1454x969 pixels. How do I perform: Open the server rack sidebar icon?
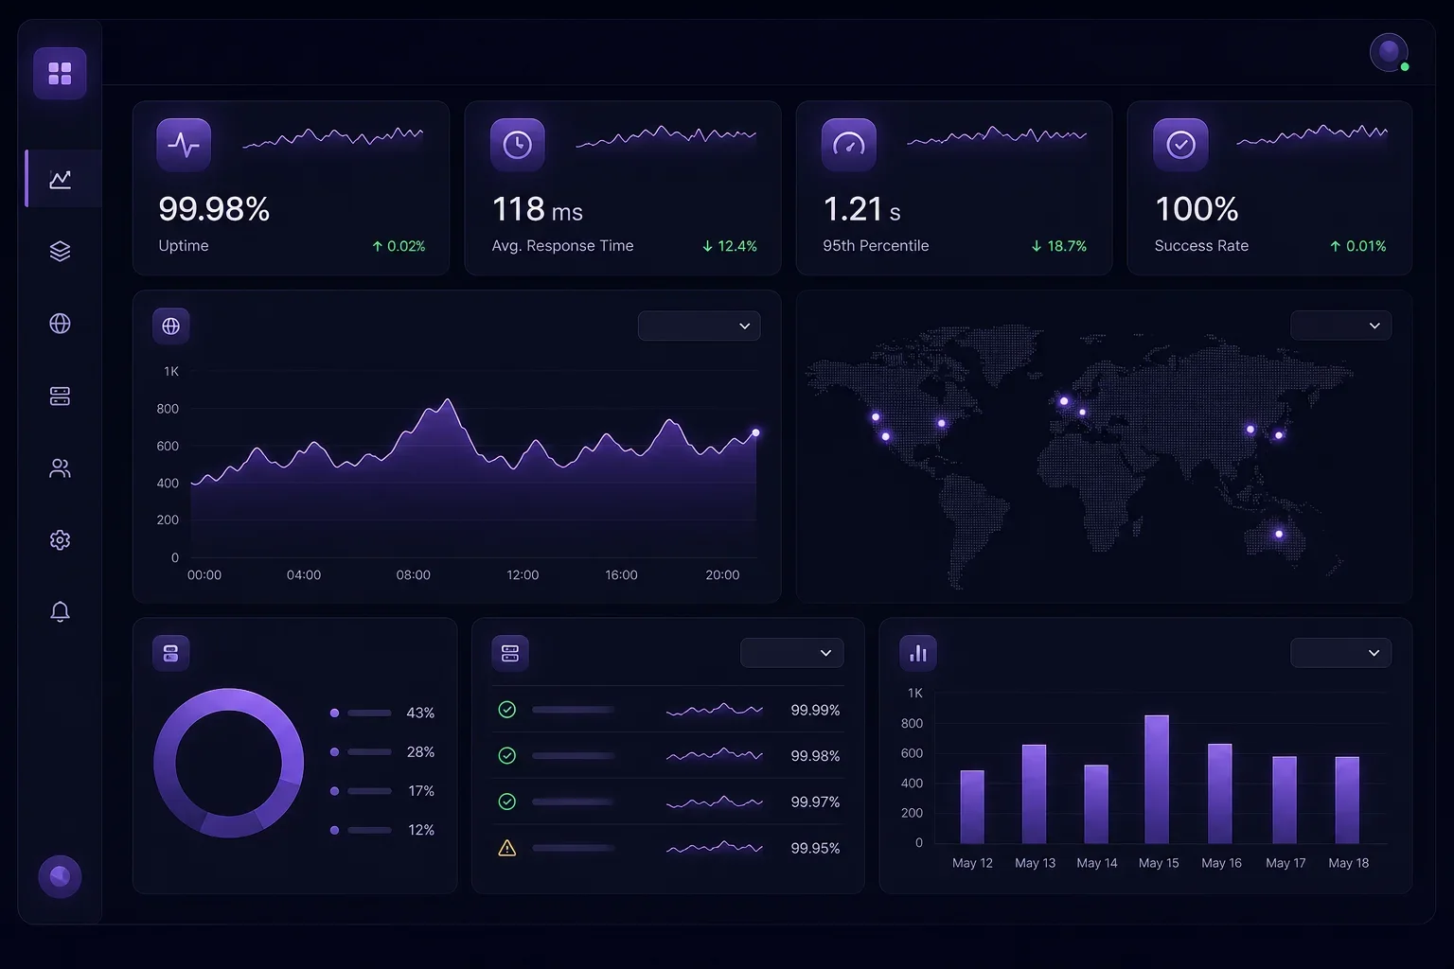(x=60, y=396)
